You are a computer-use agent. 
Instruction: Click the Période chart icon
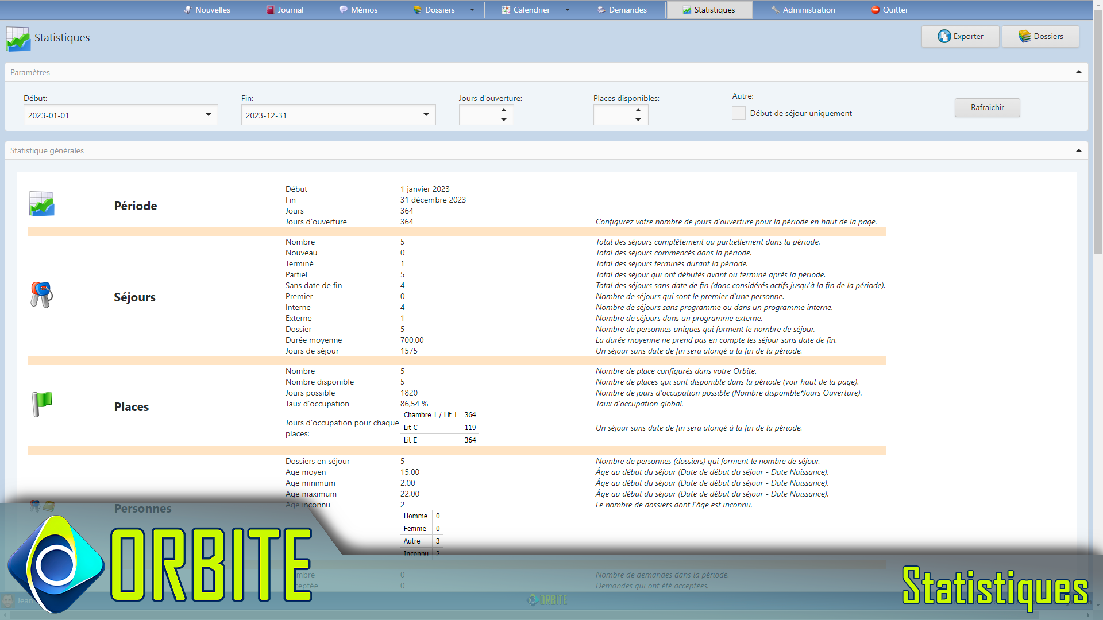(42, 204)
